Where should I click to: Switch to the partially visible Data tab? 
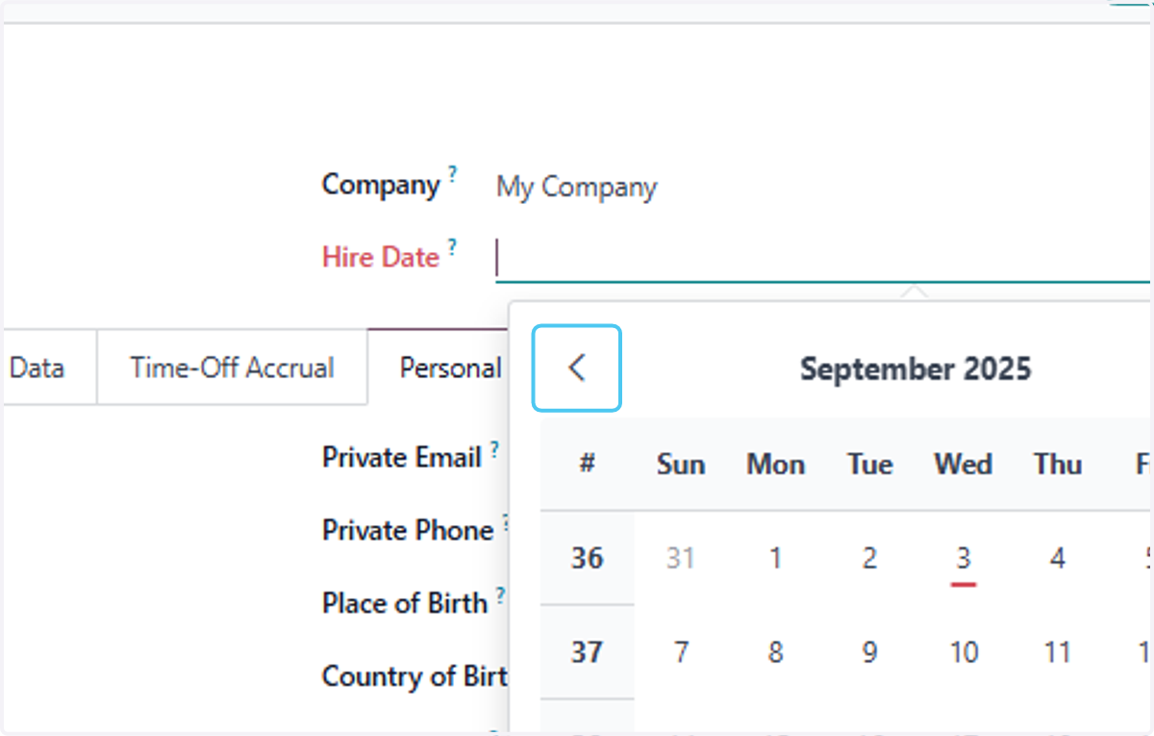(x=38, y=368)
